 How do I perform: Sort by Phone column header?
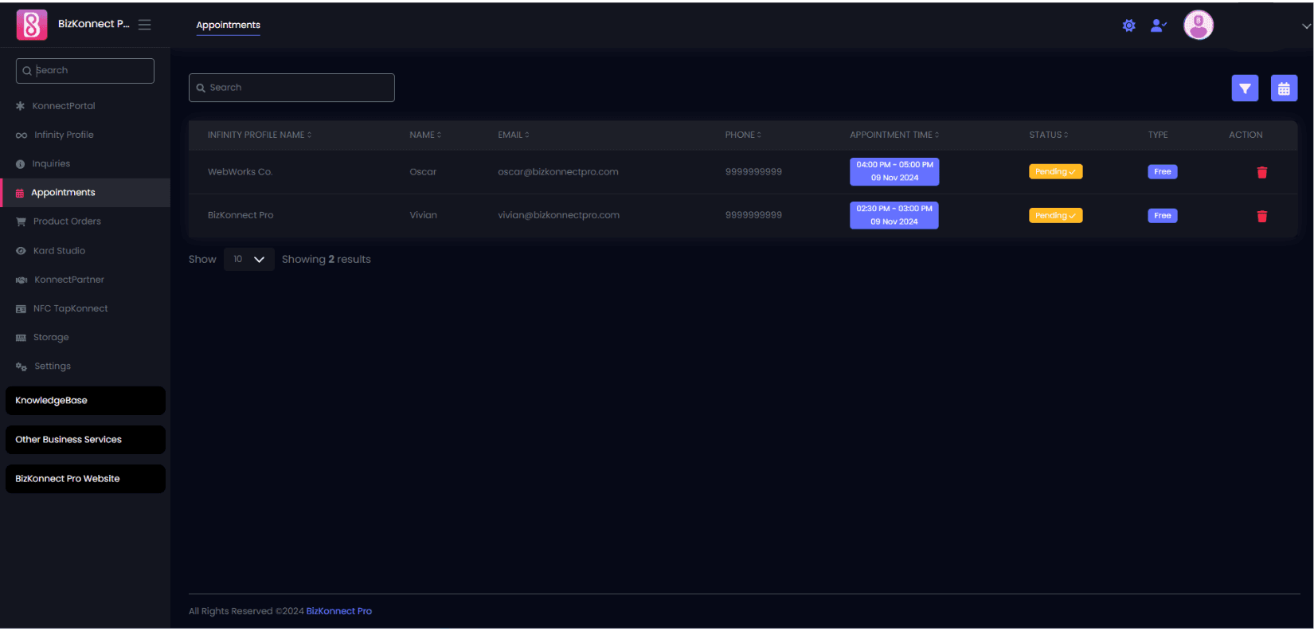coord(743,135)
